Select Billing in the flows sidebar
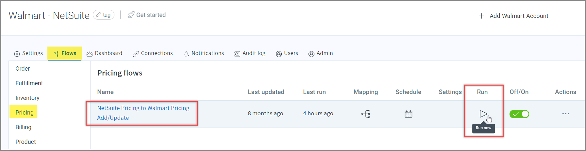586x151 pixels. [x=24, y=127]
